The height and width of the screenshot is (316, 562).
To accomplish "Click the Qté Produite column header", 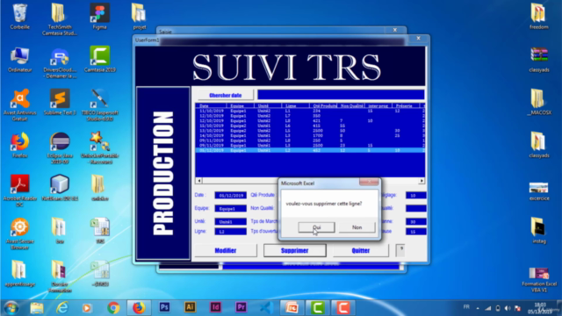I will pos(324,106).
